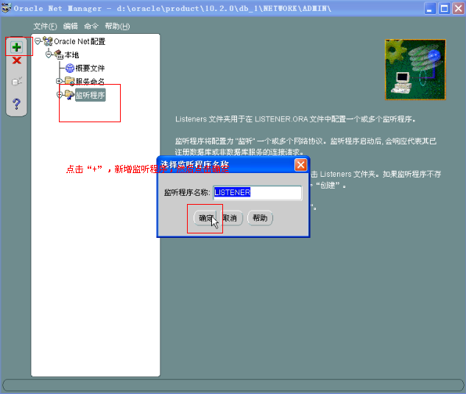Open the 帮助(H) menu
The width and height of the screenshot is (466, 394).
pyautogui.click(x=117, y=27)
